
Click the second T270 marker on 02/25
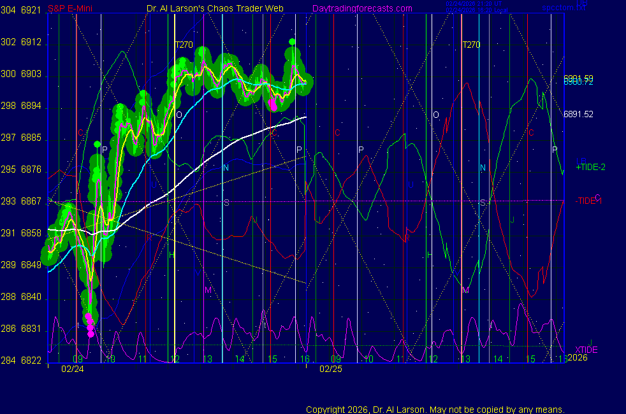point(471,45)
